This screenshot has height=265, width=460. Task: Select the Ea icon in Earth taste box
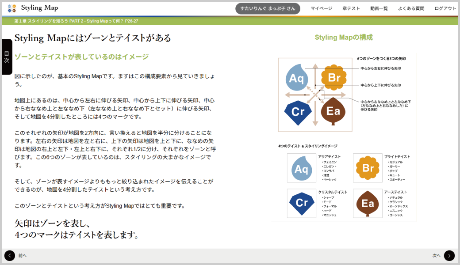[x=368, y=203]
